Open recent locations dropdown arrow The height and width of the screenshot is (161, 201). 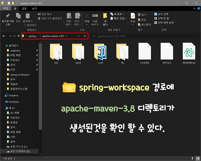(15, 36)
